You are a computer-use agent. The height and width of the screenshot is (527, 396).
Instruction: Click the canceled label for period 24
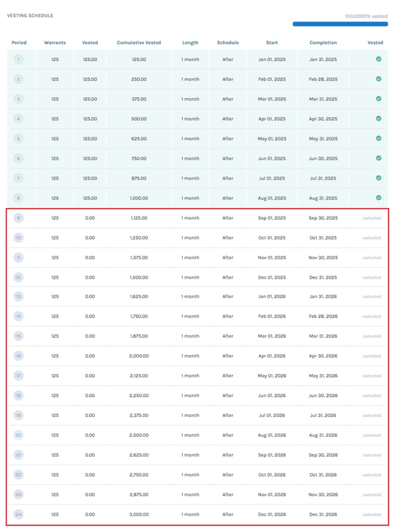point(372,514)
